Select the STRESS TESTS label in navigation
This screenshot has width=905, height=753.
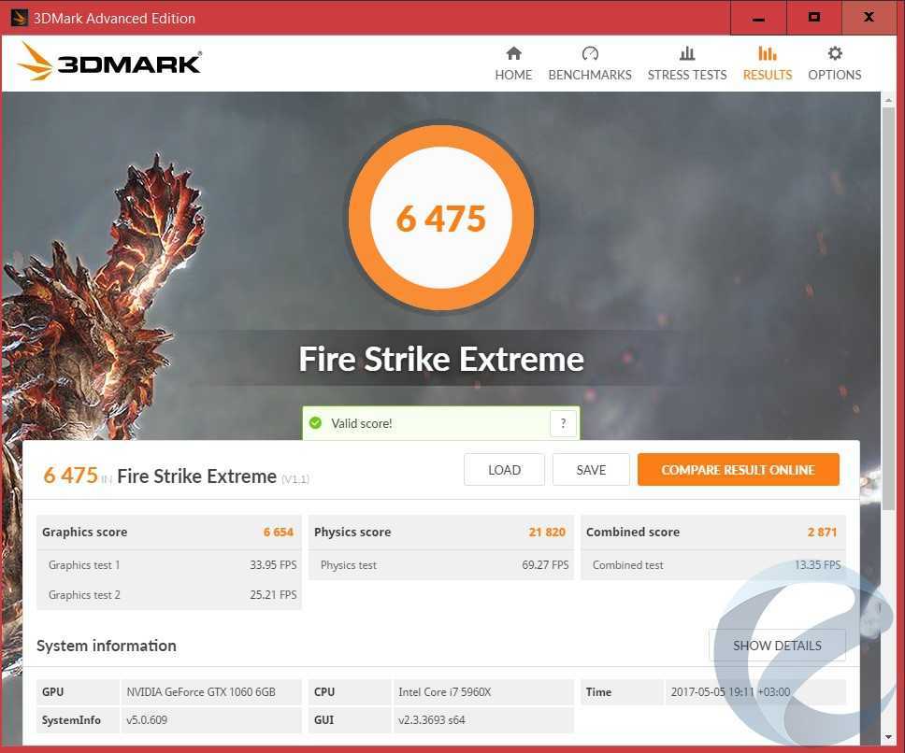pyautogui.click(x=687, y=75)
